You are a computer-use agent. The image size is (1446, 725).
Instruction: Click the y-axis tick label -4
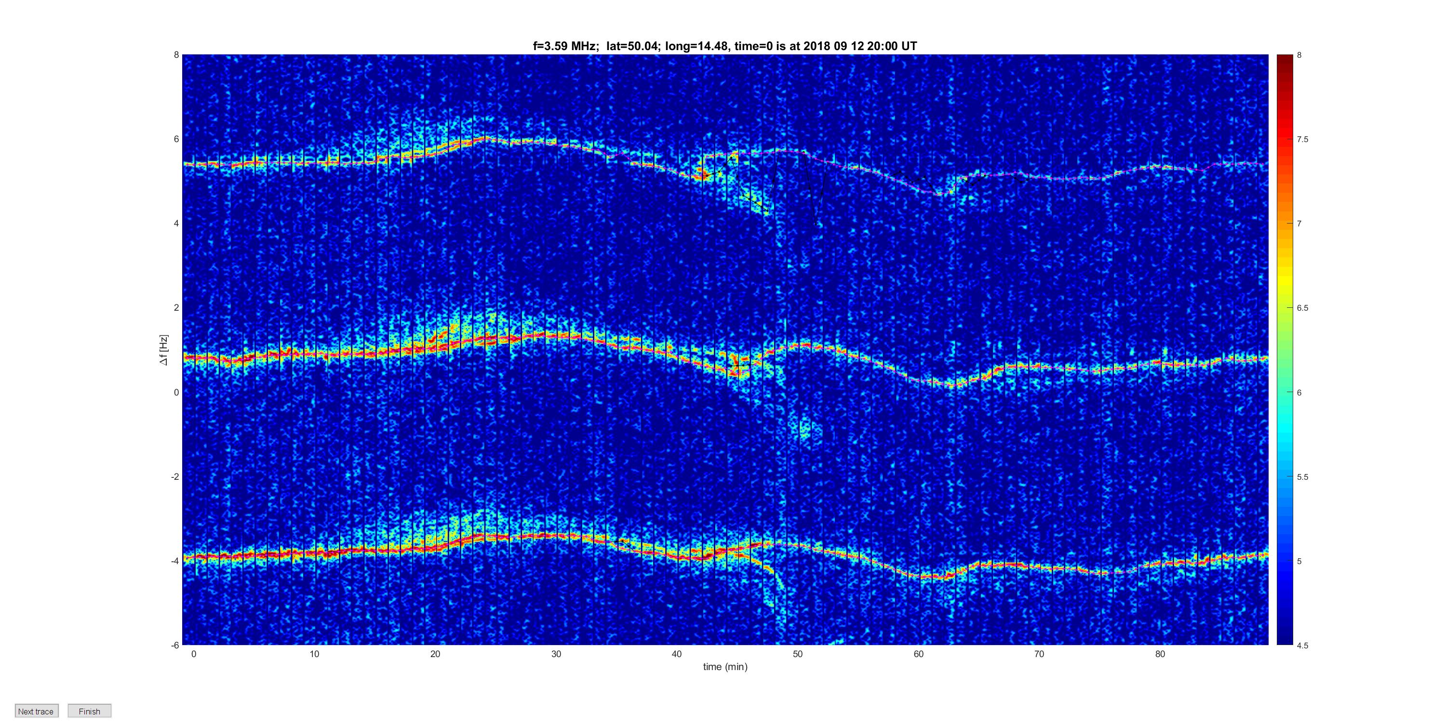(x=175, y=561)
